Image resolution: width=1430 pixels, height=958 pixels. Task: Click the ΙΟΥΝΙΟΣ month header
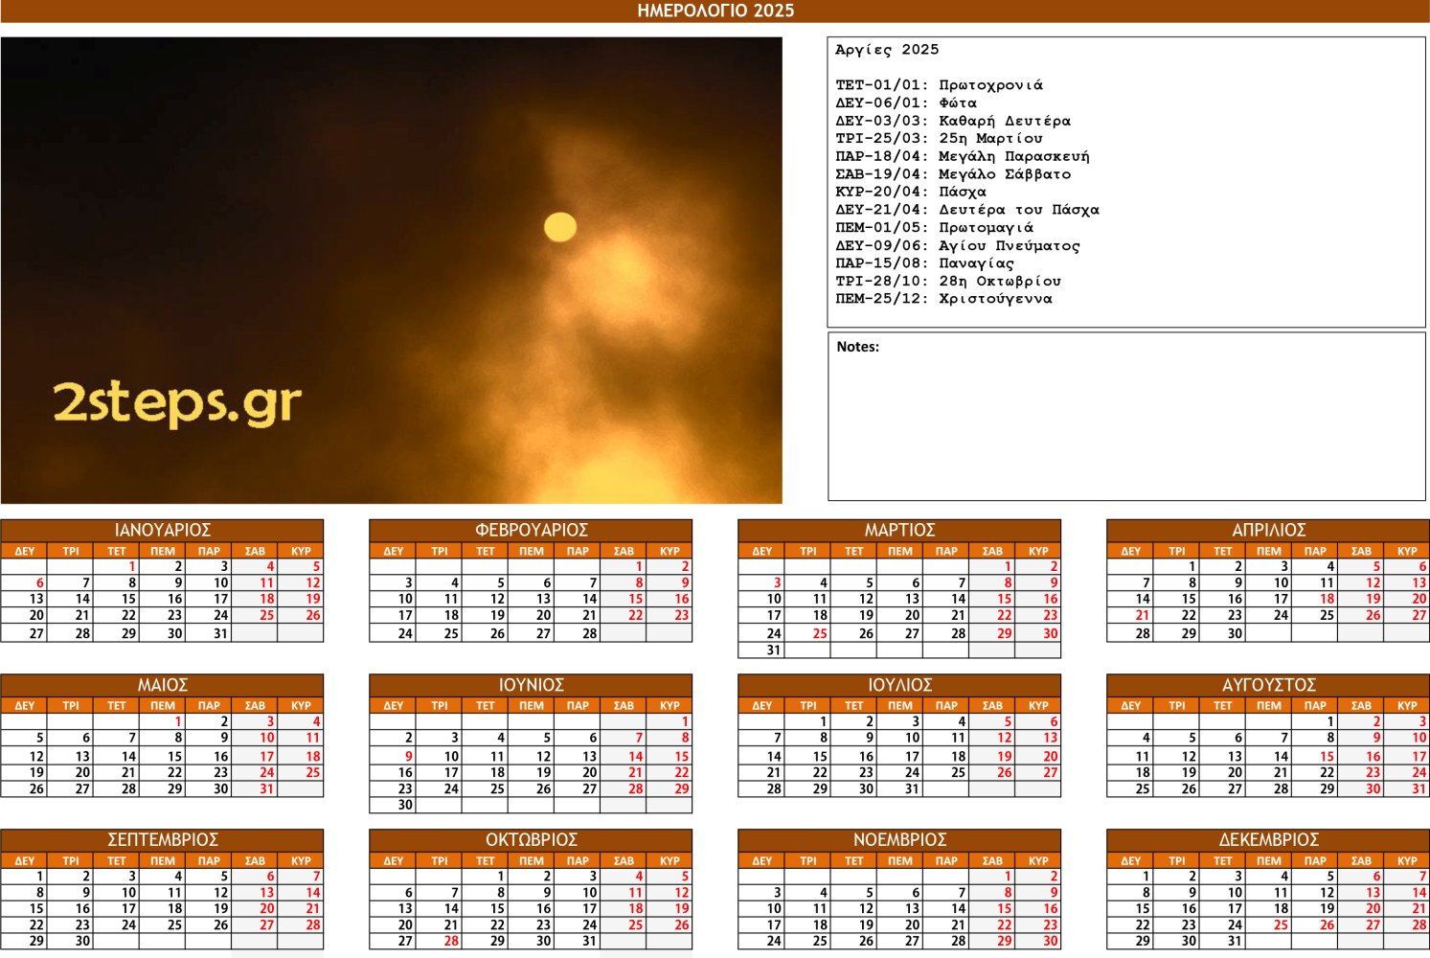(531, 685)
